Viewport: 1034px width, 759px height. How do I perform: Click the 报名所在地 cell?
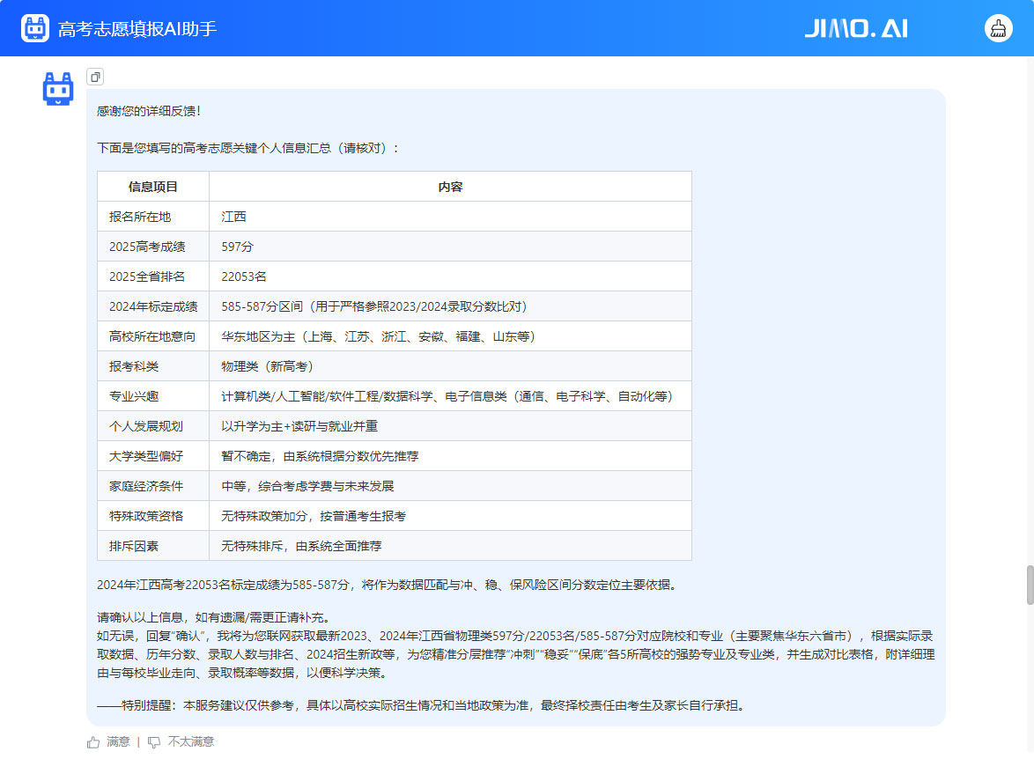click(x=153, y=217)
